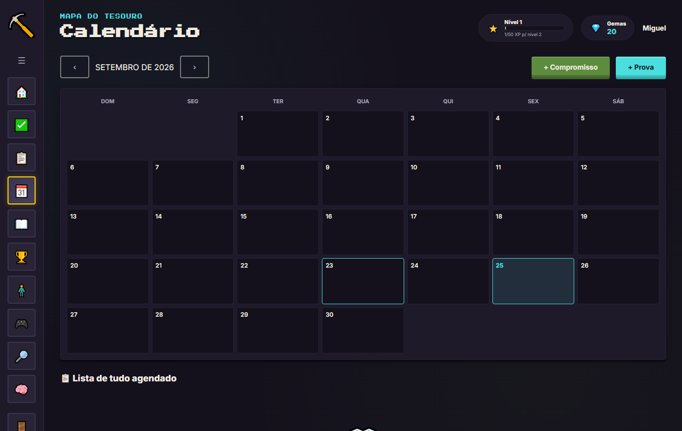Open the house home icon
Image resolution: width=682 pixels, height=431 pixels.
click(22, 92)
